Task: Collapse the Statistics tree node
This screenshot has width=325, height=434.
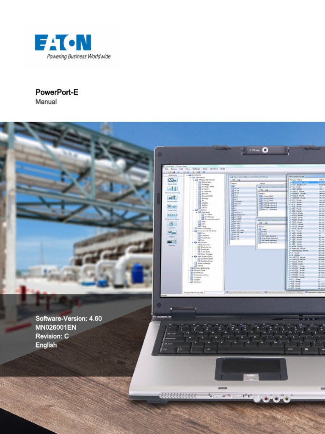Action: [193, 210]
